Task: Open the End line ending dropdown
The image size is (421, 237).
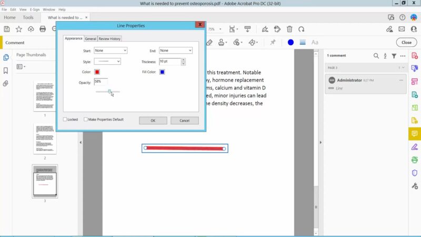Action: pyautogui.click(x=176, y=51)
